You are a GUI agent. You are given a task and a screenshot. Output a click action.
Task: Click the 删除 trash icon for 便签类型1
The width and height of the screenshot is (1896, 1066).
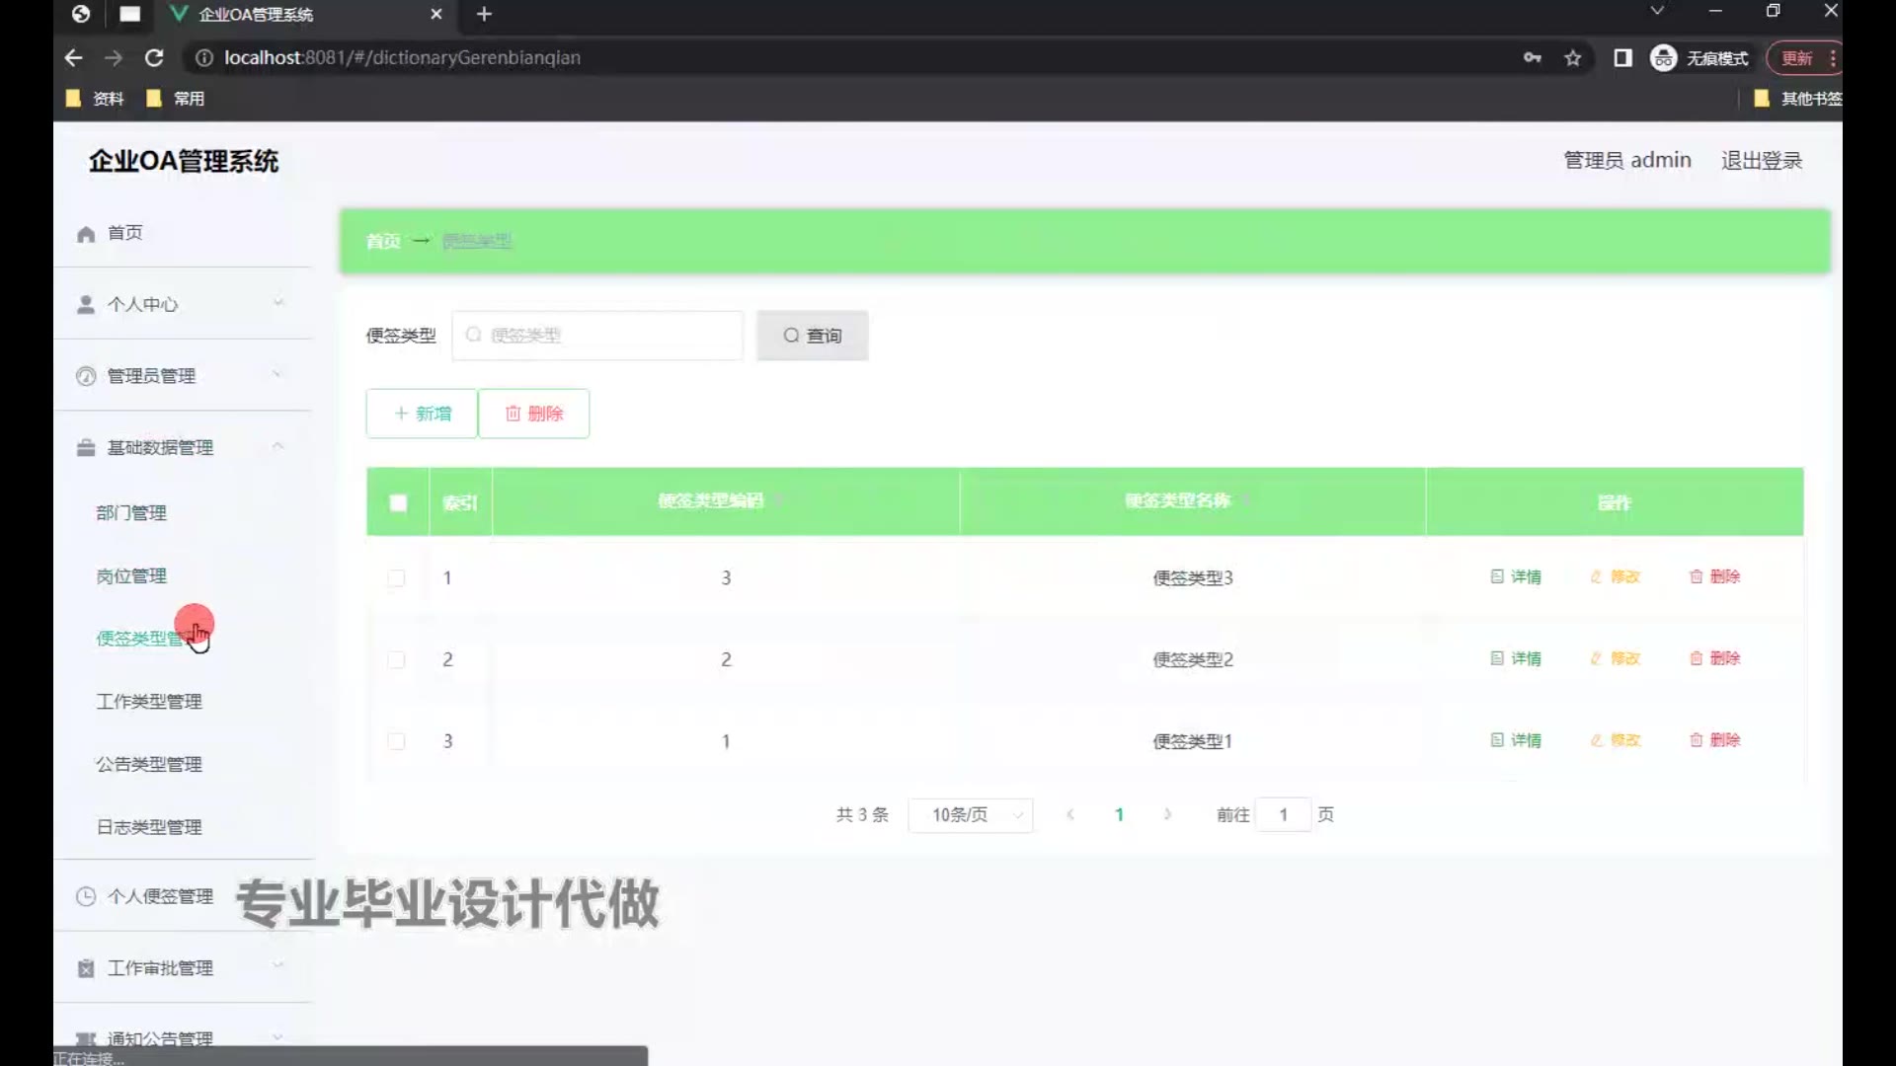click(x=1696, y=740)
